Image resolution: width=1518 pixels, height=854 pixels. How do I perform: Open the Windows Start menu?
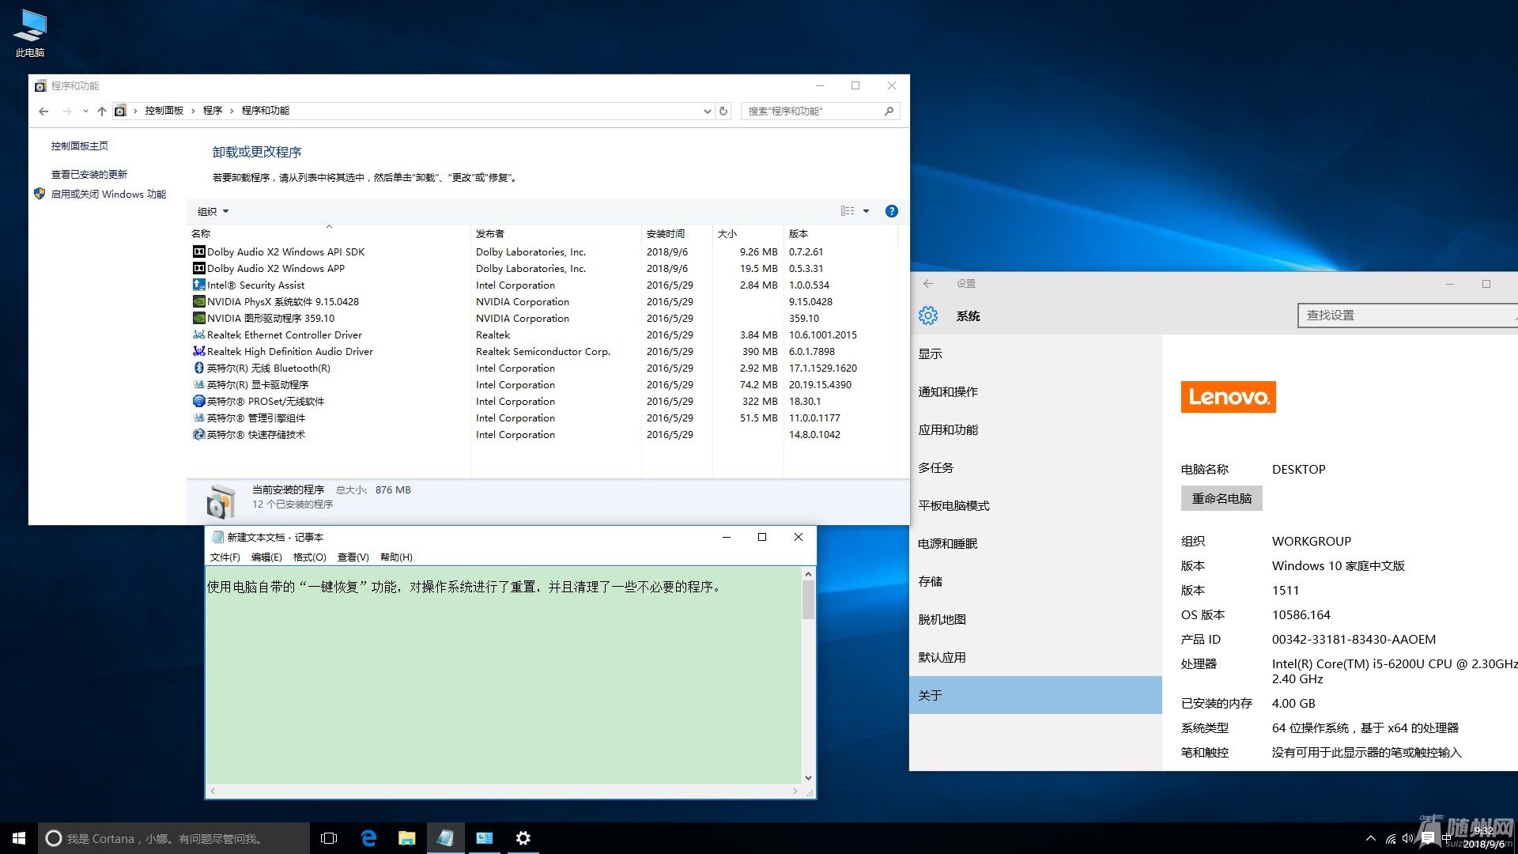point(19,838)
